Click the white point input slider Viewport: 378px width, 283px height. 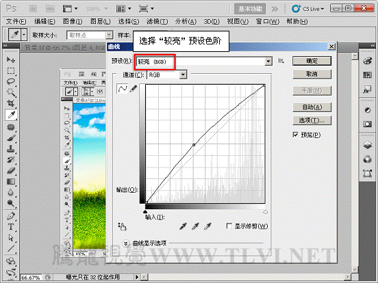click(265, 212)
